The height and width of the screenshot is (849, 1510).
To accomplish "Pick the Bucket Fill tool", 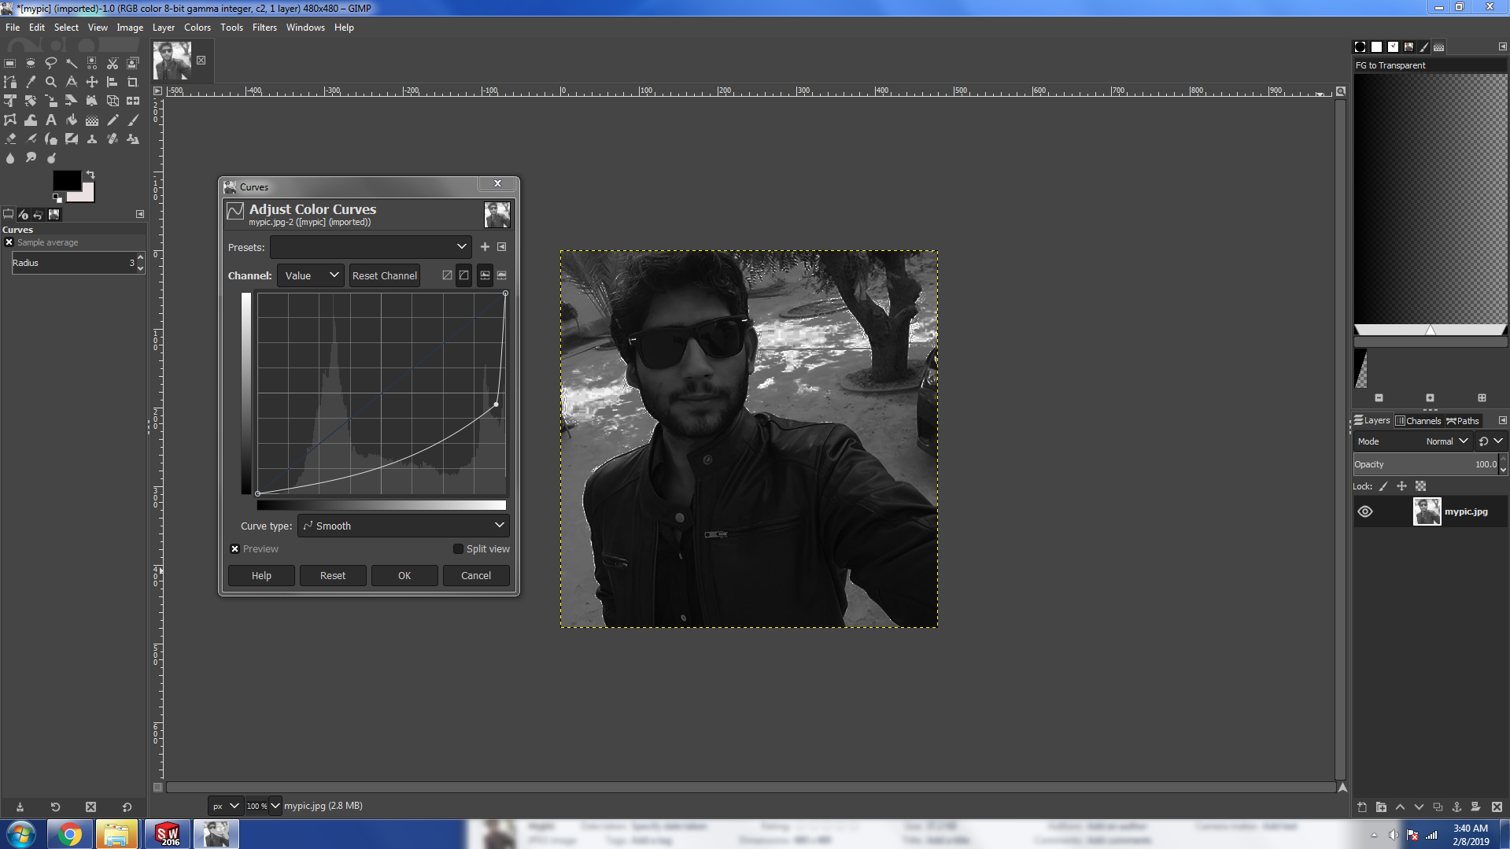I will click(x=72, y=120).
